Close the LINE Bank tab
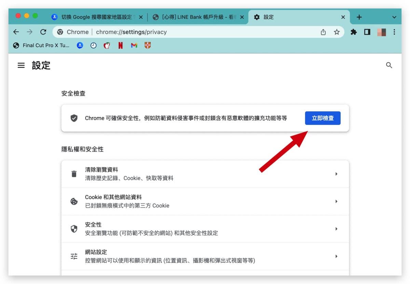Image resolution: width=410 pixels, height=284 pixels. coord(242,17)
